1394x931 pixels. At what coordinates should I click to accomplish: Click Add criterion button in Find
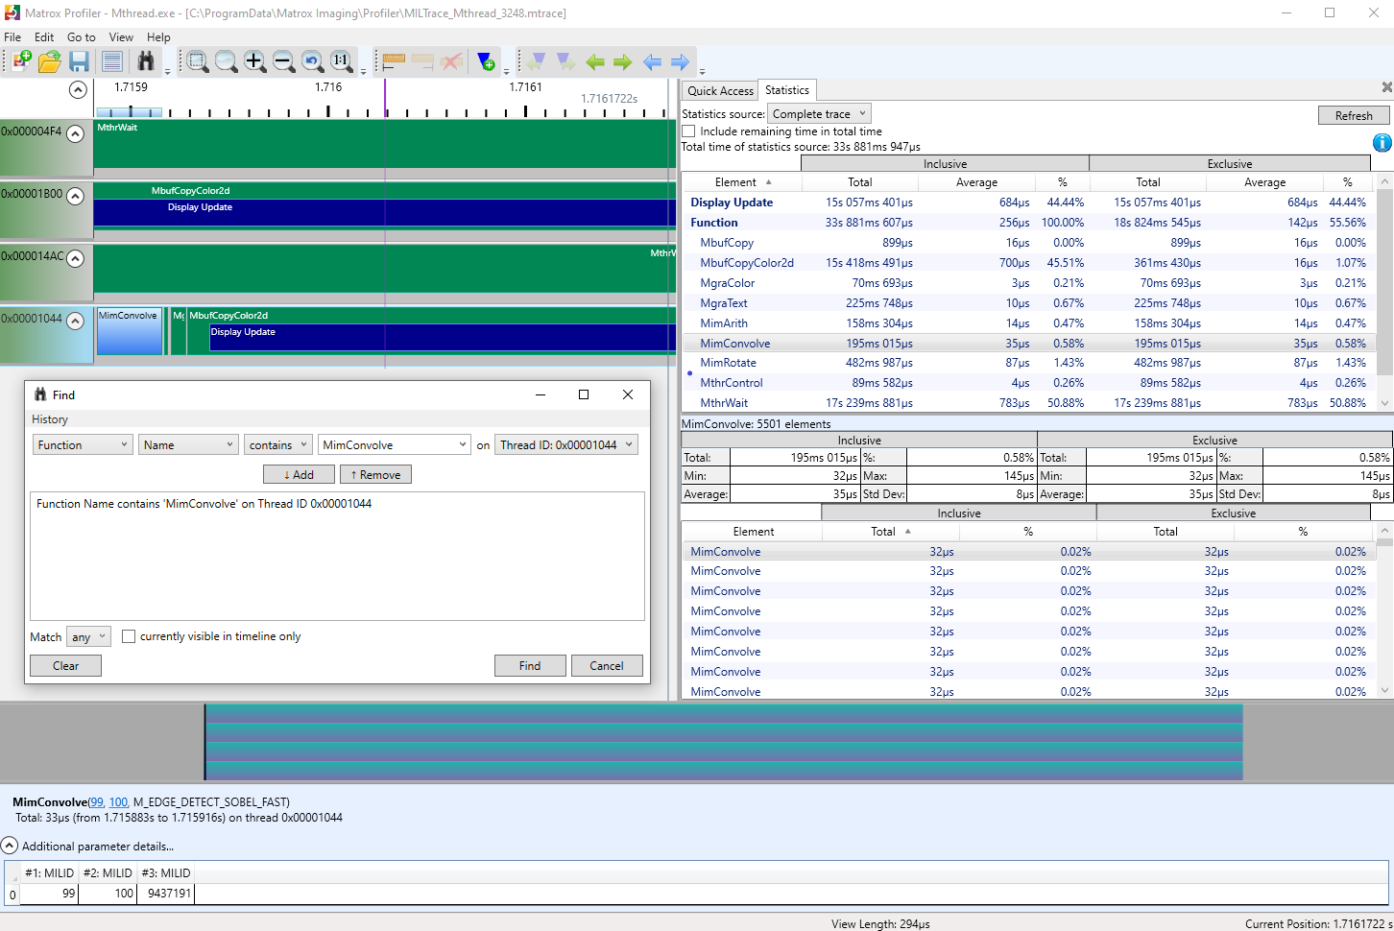click(x=299, y=474)
